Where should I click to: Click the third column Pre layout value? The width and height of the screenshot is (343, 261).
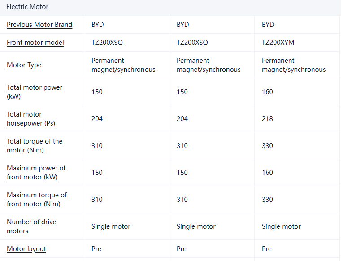pyautogui.click(x=267, y=249)
